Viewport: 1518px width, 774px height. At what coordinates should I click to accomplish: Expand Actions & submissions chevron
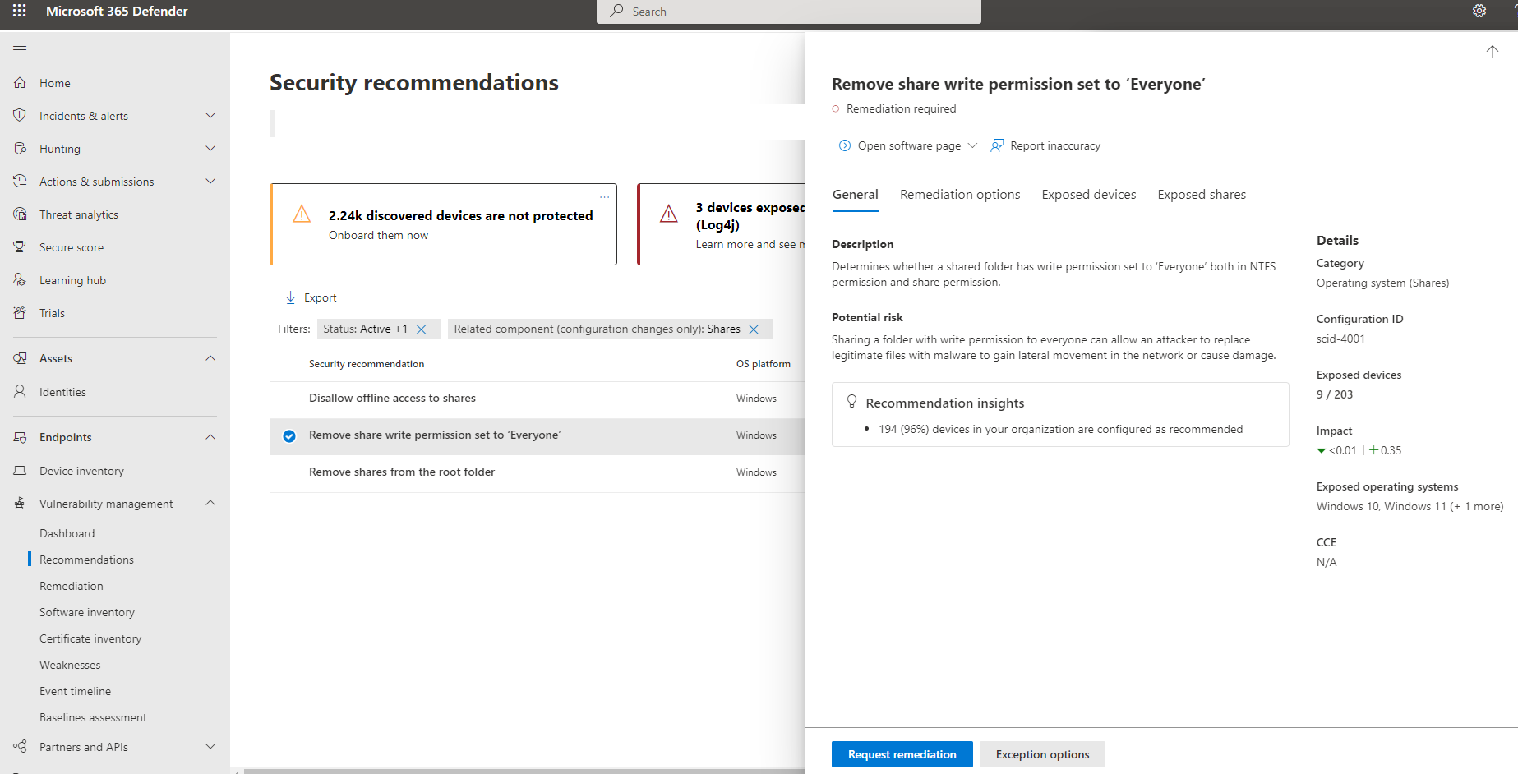coord(210,182)
